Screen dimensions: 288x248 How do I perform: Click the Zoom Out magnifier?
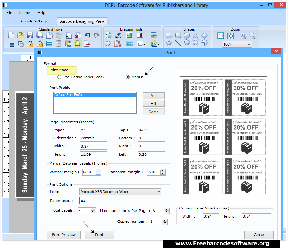click(252, 36)
